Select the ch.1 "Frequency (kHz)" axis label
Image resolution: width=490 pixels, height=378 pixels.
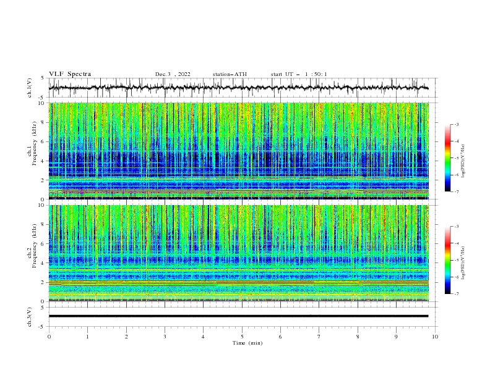pos(34,143)
